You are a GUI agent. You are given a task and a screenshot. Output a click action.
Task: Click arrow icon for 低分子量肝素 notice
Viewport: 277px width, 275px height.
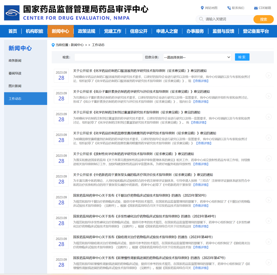269,96
